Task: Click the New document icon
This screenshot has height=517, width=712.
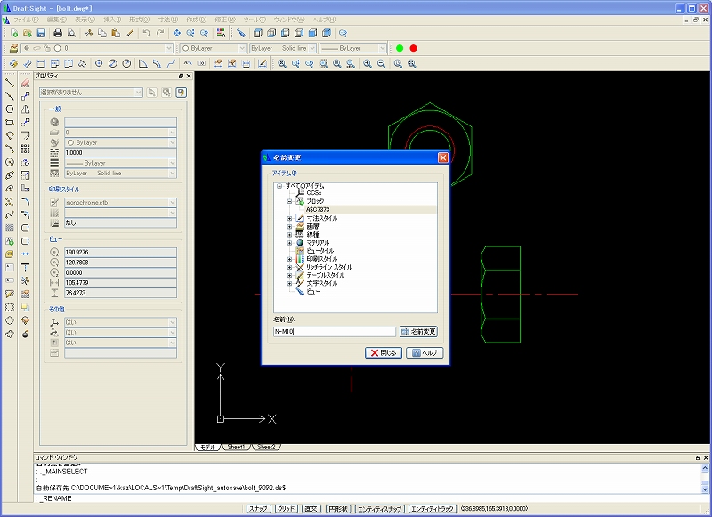Action: click(14, 33)
